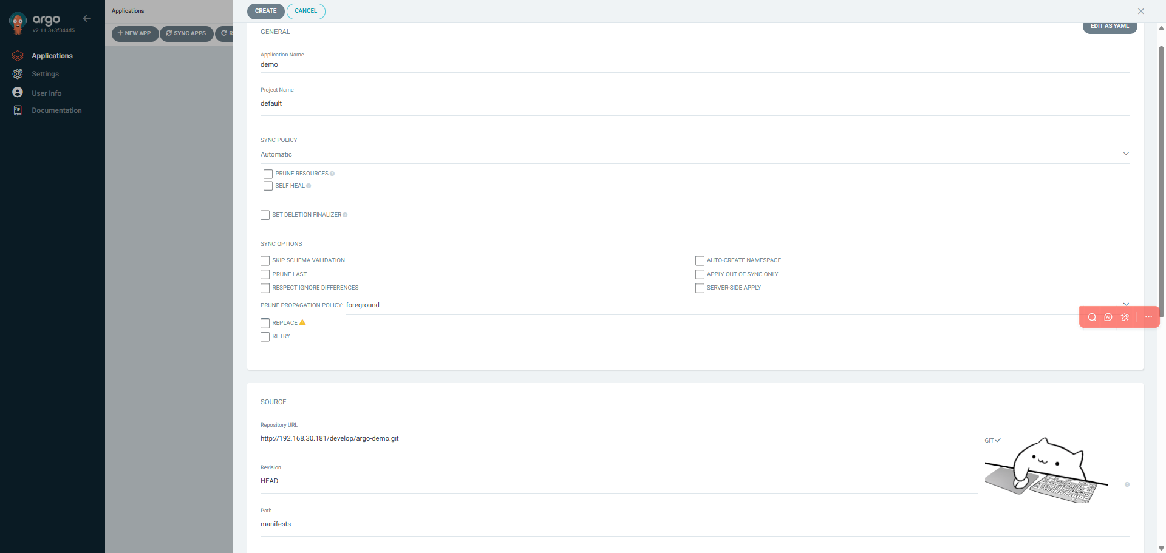Click the SYNC APPS button
1166x553 pixels.
(186, 33)
